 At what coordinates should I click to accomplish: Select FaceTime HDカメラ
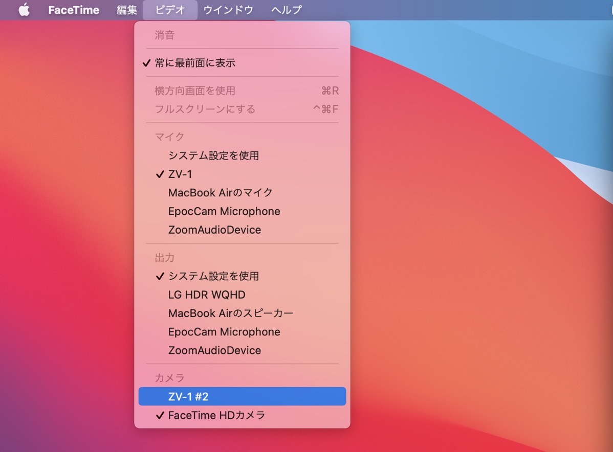coord(242,415)
